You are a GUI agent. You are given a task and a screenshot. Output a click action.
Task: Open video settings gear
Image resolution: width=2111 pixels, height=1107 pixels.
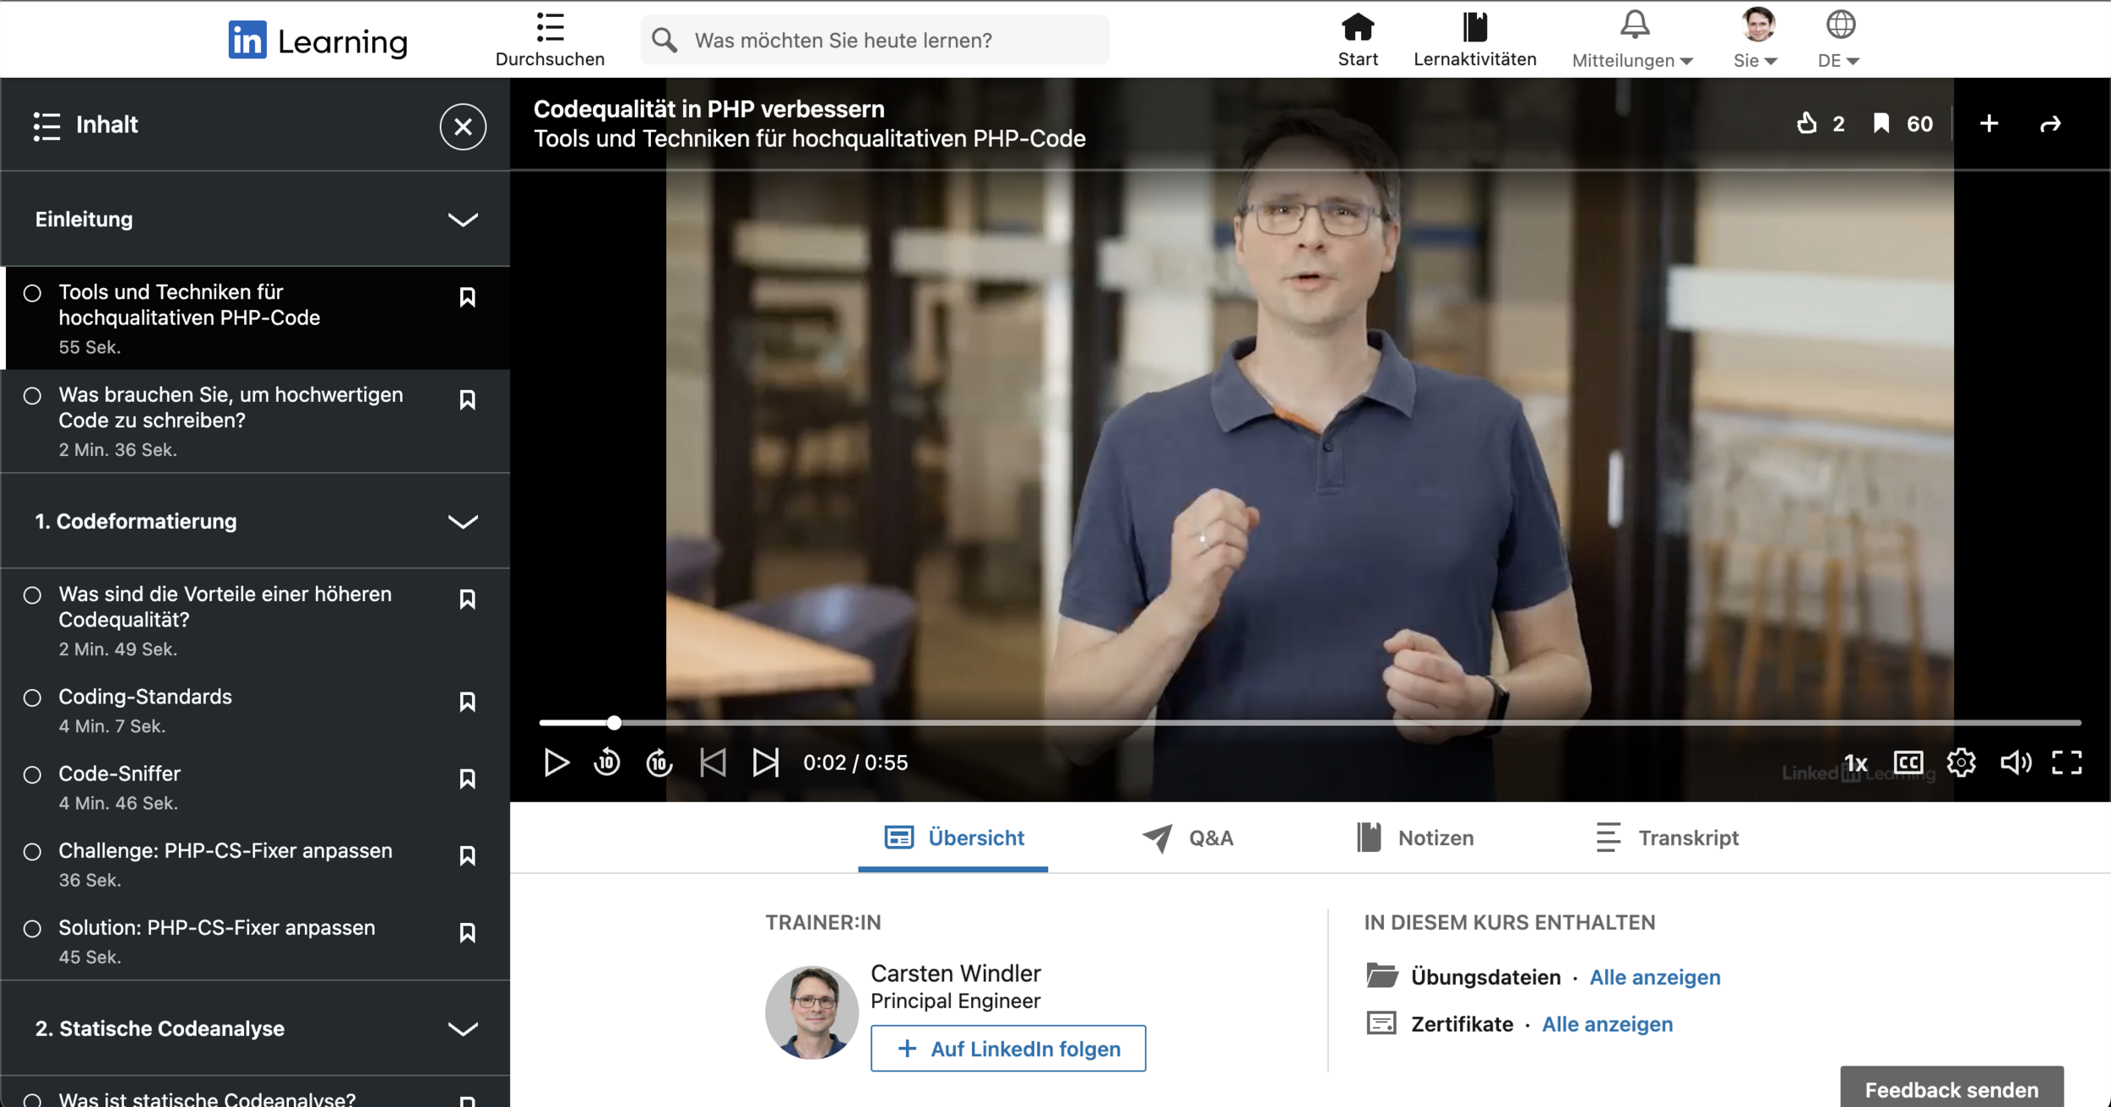pos(1961,762)
